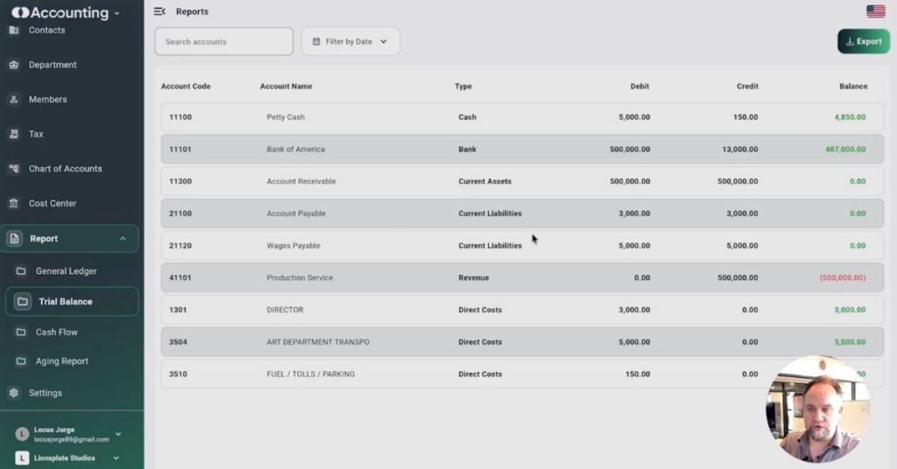Click the US flag language icon
897x469 pixels.
tap(875, 11)
